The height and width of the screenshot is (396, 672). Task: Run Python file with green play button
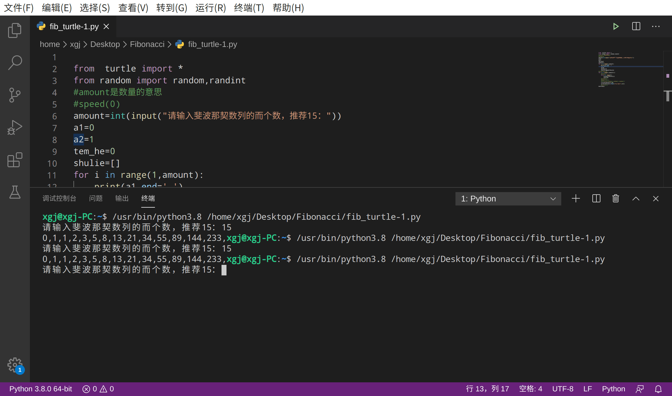616,26
